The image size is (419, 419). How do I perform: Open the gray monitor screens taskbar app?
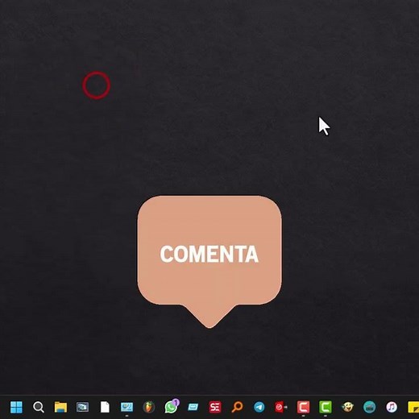(x=82, y=407)
